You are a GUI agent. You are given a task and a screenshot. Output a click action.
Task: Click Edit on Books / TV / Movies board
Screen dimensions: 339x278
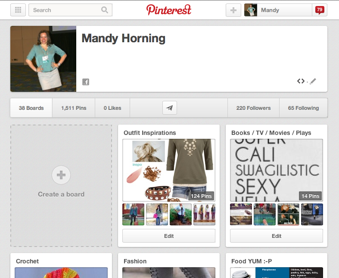pos(277,236)
